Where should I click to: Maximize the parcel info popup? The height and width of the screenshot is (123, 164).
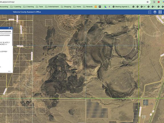pyautogui.click(x=9, y=28)
